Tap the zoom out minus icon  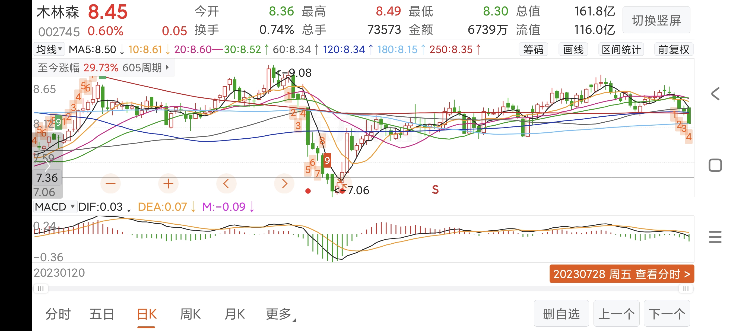110,183
